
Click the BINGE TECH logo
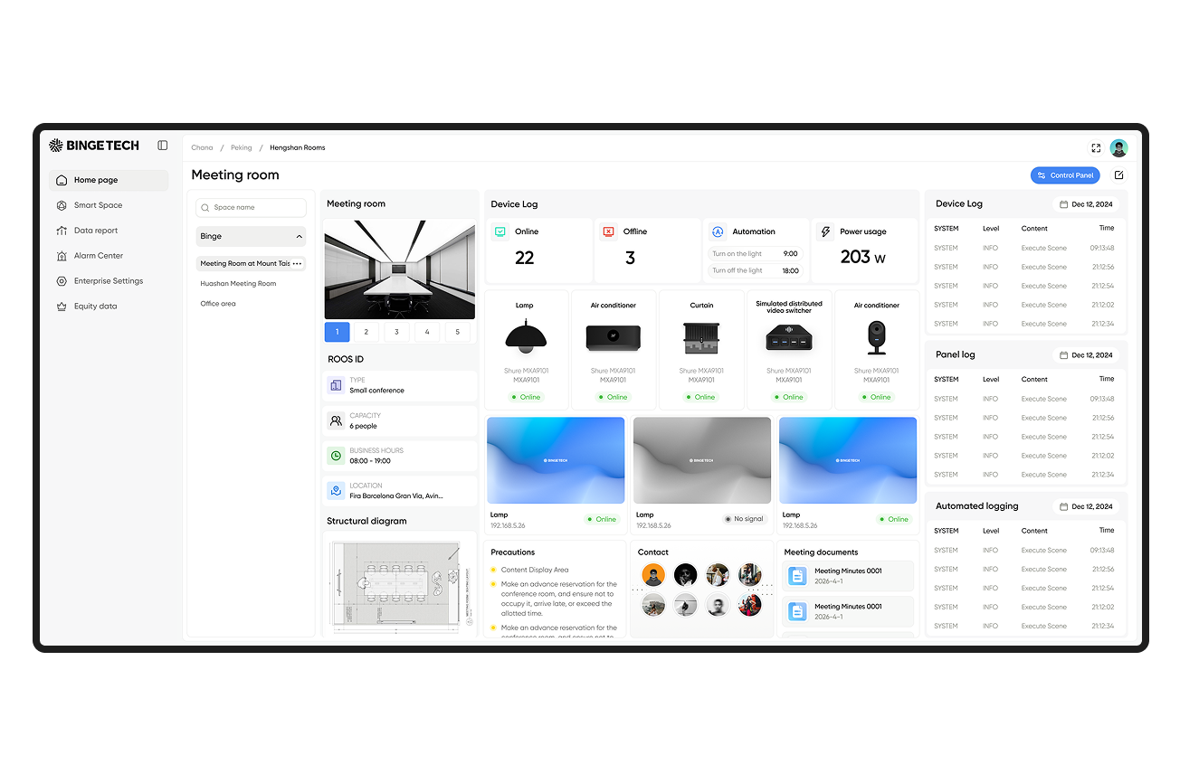coord(94,145)
